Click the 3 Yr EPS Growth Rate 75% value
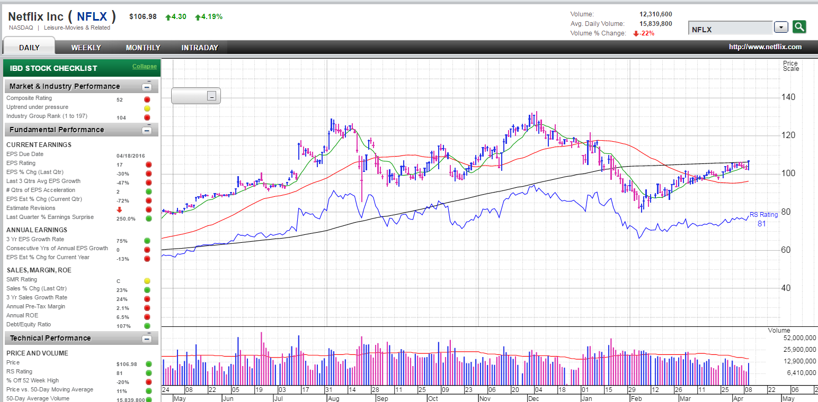The height and width of the screenshot is (402, 818). [x=122, y=241]
